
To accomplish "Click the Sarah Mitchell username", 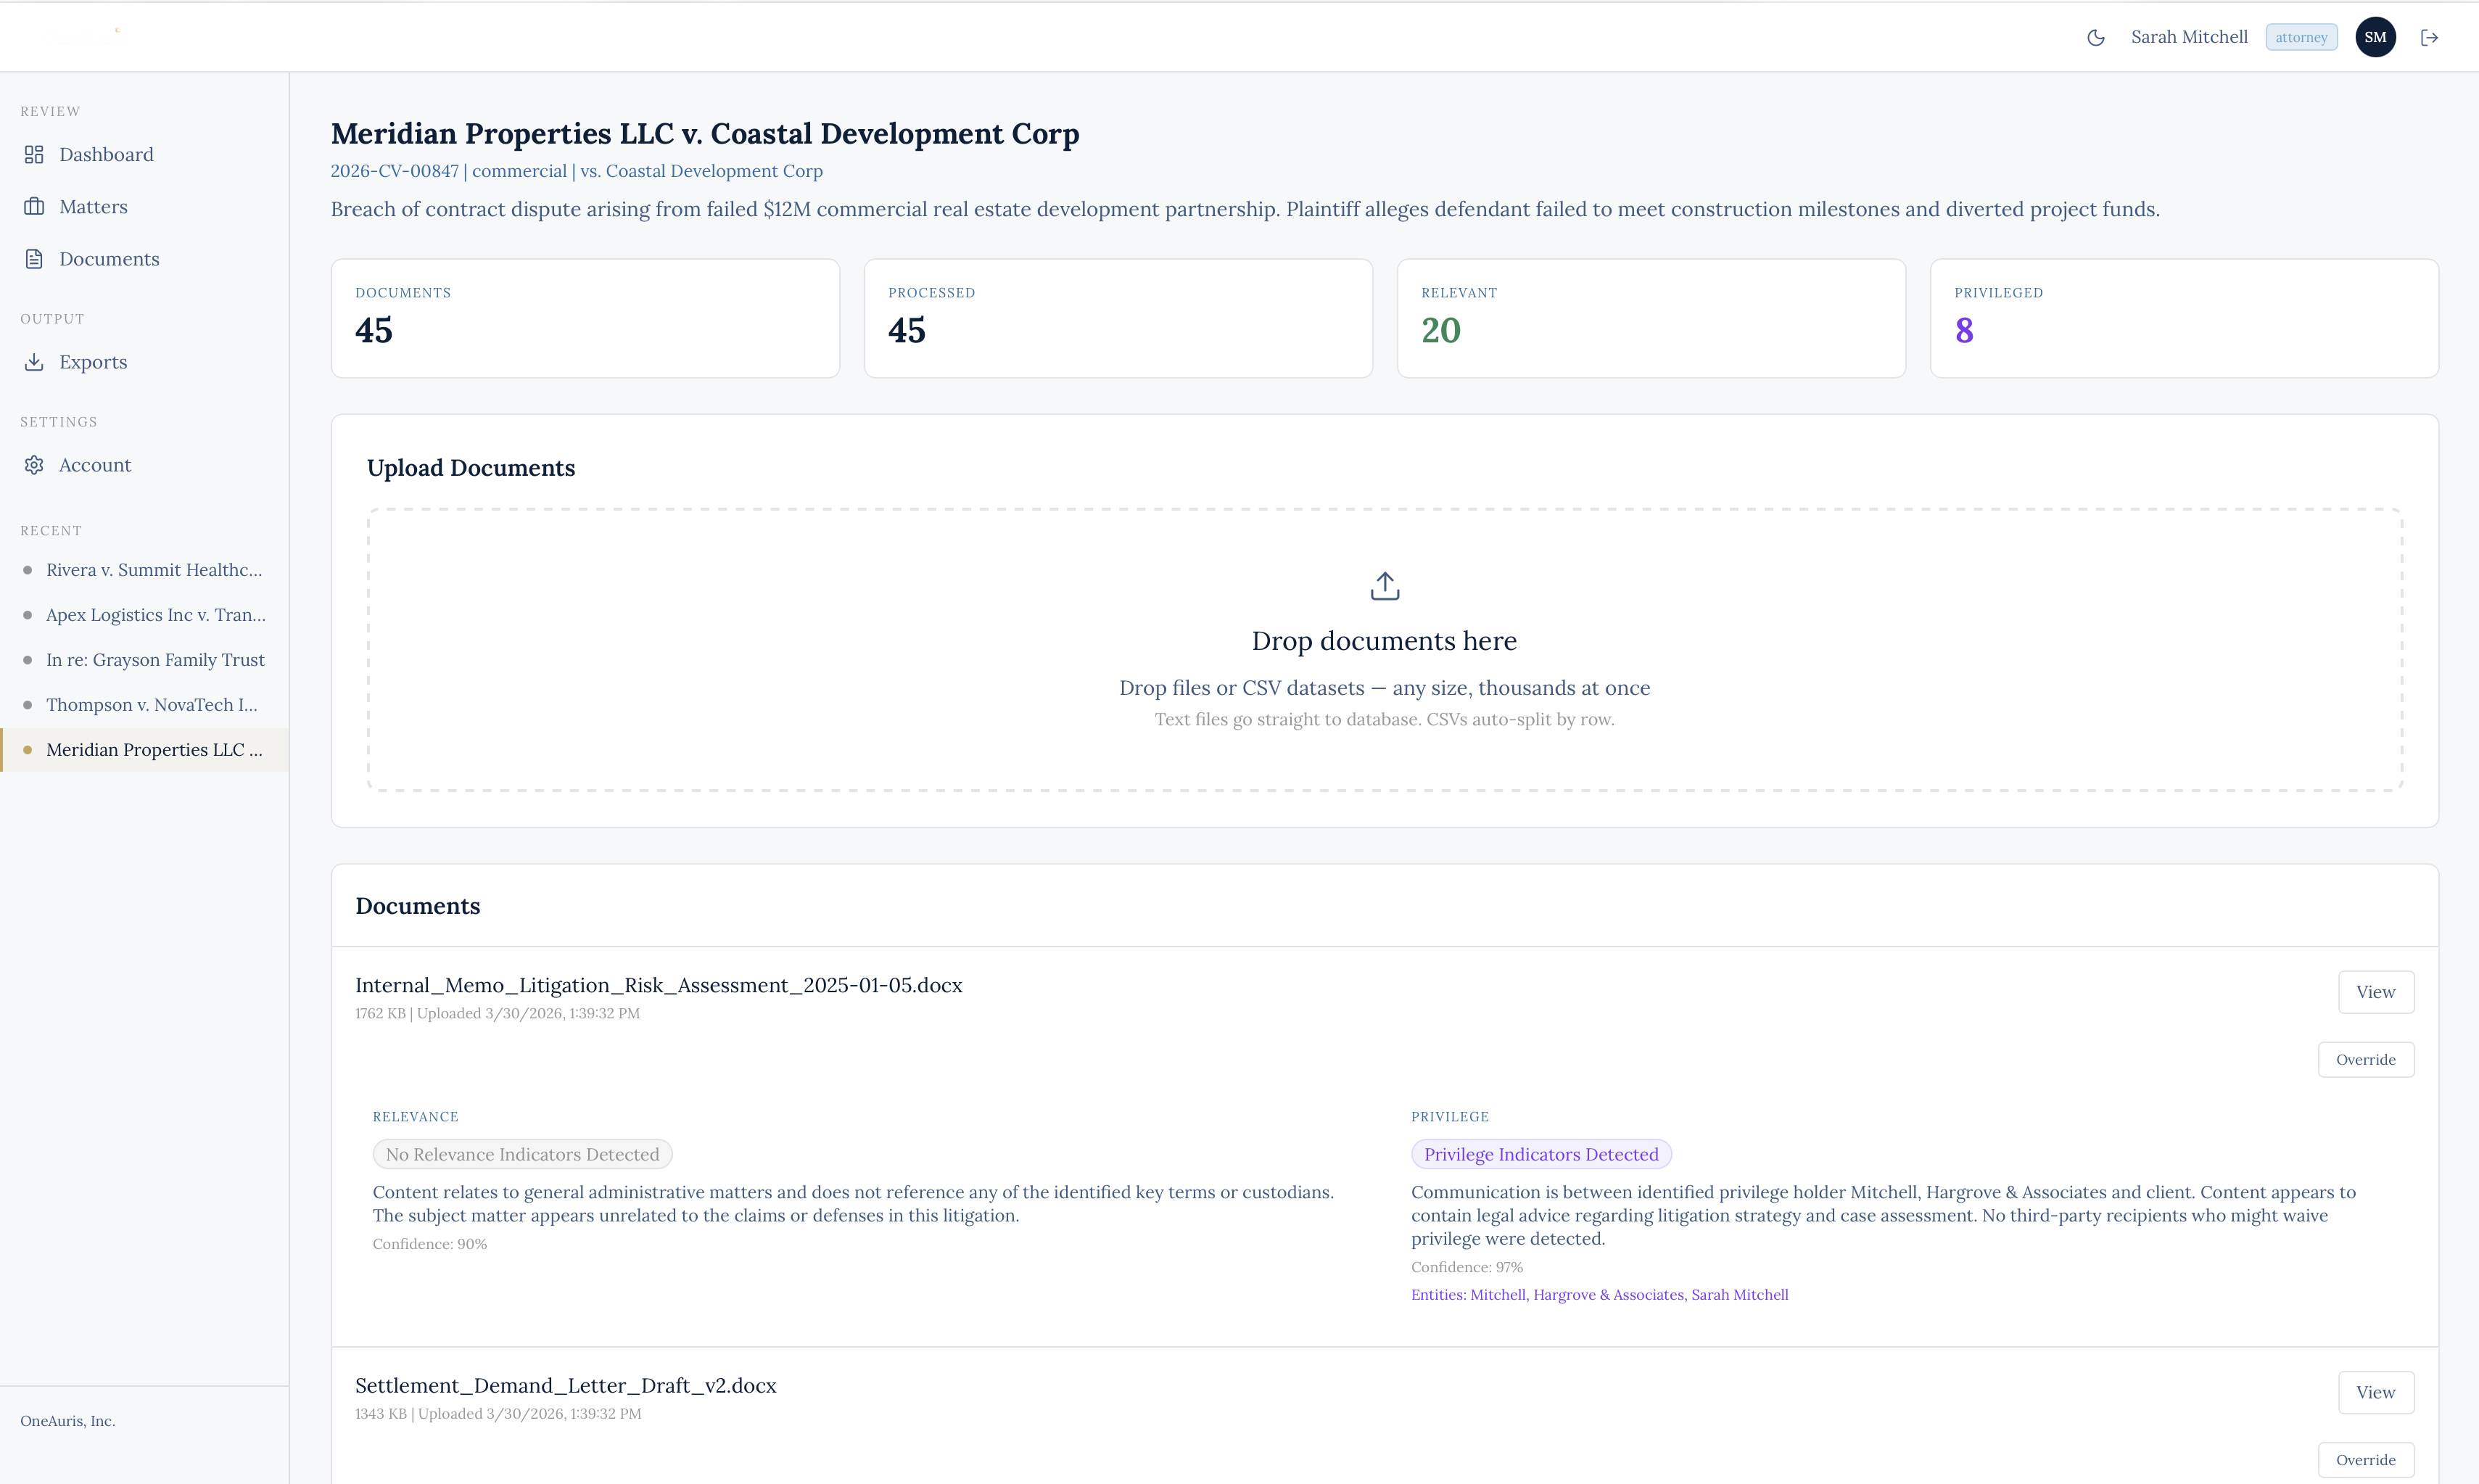I will [x=2189, y=36].
